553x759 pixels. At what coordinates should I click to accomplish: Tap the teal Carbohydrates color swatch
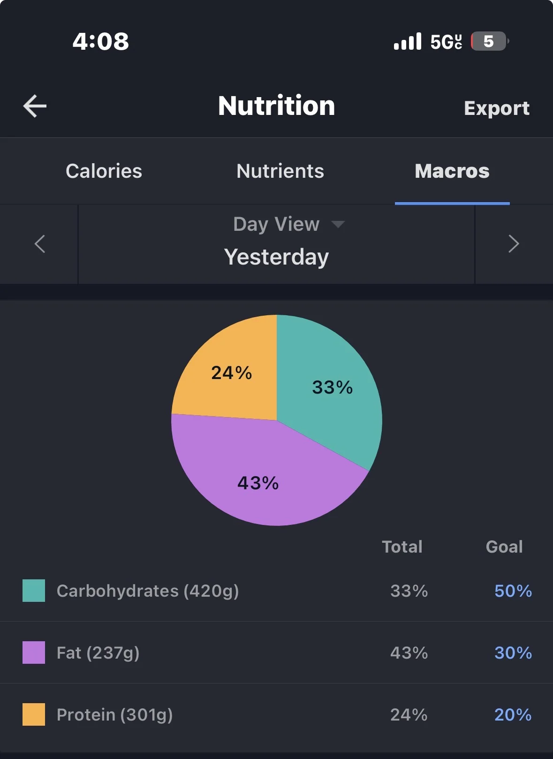click(34, 591)
